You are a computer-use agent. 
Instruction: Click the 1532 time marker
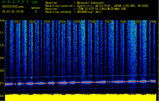click(32, 22)
